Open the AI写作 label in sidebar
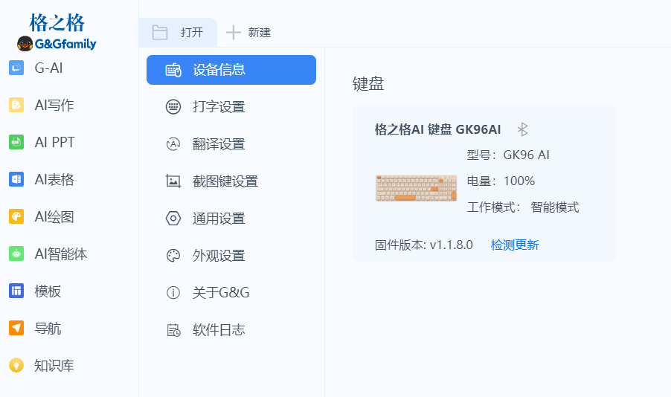The height and width of the screenshot is (397, 671). [54, 106]
